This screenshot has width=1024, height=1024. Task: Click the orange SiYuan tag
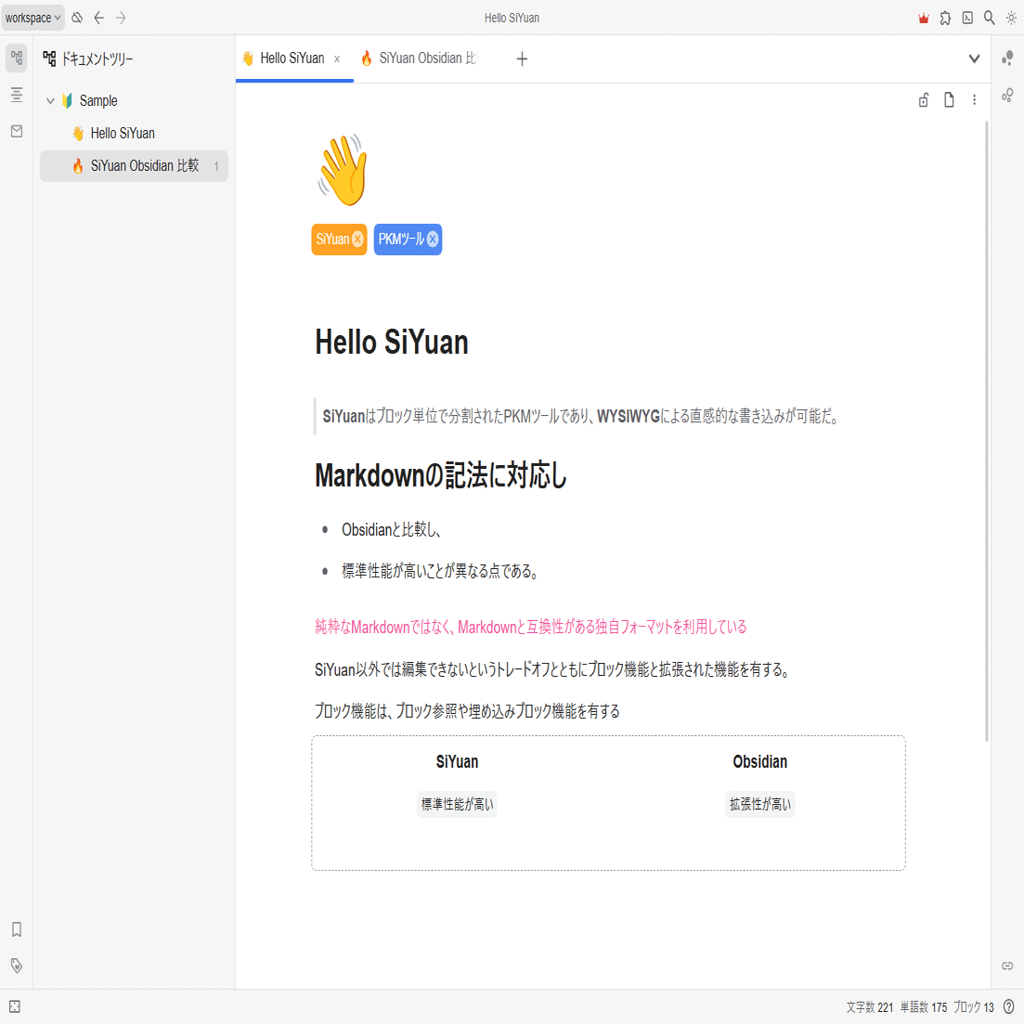coord(331,239)
